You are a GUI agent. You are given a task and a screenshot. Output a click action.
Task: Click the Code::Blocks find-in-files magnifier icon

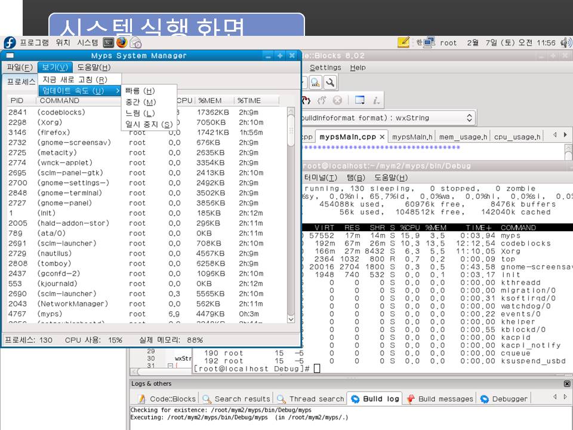coord(315,82)
